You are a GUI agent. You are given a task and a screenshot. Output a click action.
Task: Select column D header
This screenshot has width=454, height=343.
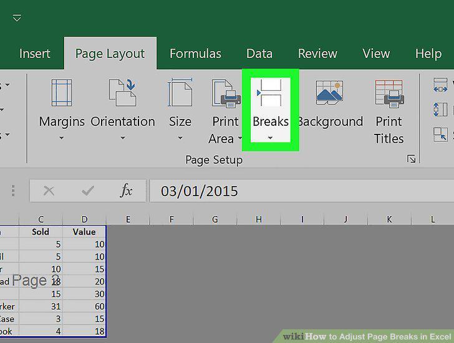84,219
